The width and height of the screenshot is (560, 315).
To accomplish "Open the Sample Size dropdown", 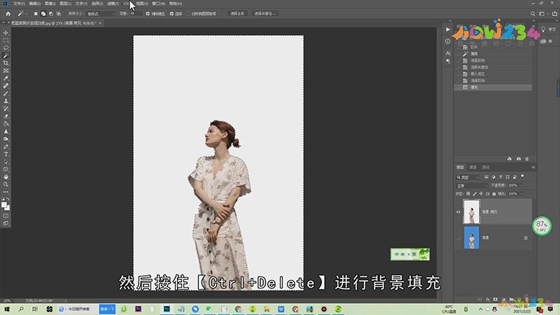I will 101,13.
